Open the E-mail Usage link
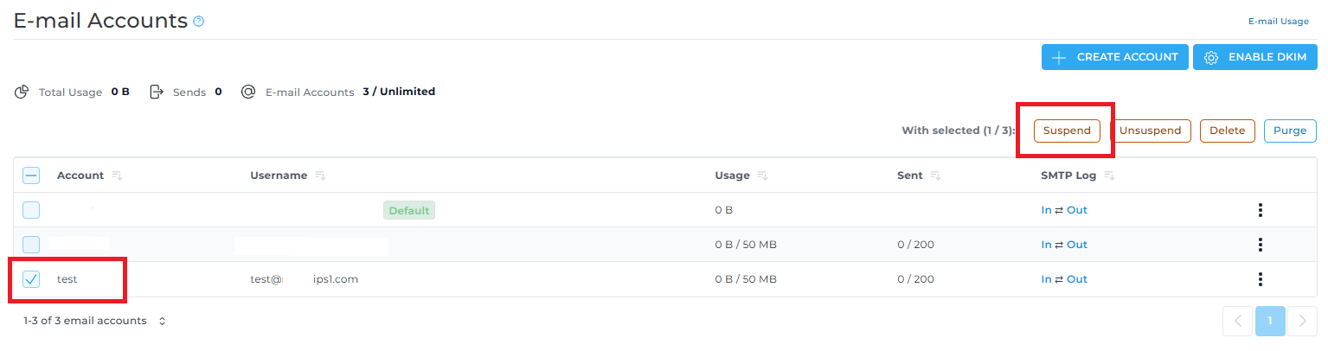1328x351 pixels. coord(1278,22)
